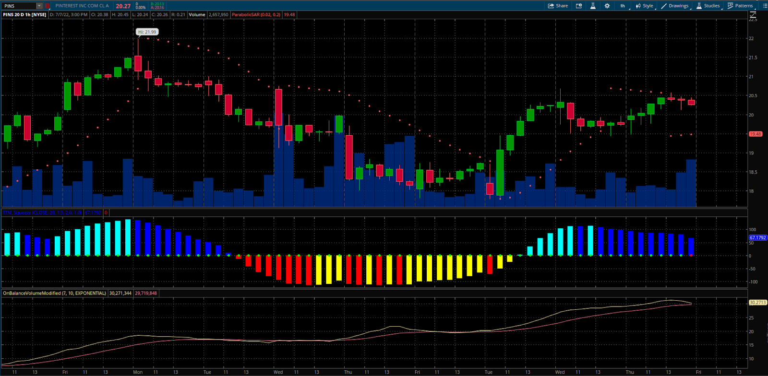This screenshot has height=376, width=768.
Task: Click the red 19.48 price axis marker
Action: [x=756, y=134]
